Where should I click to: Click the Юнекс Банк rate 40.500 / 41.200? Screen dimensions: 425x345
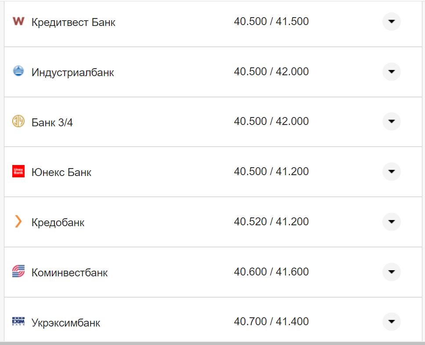pyautogui.click(x=271, y=171)
